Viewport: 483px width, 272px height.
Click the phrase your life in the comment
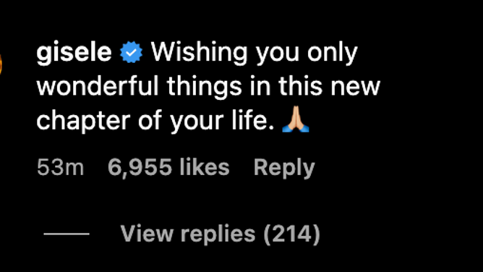click(x=222, y=122)
